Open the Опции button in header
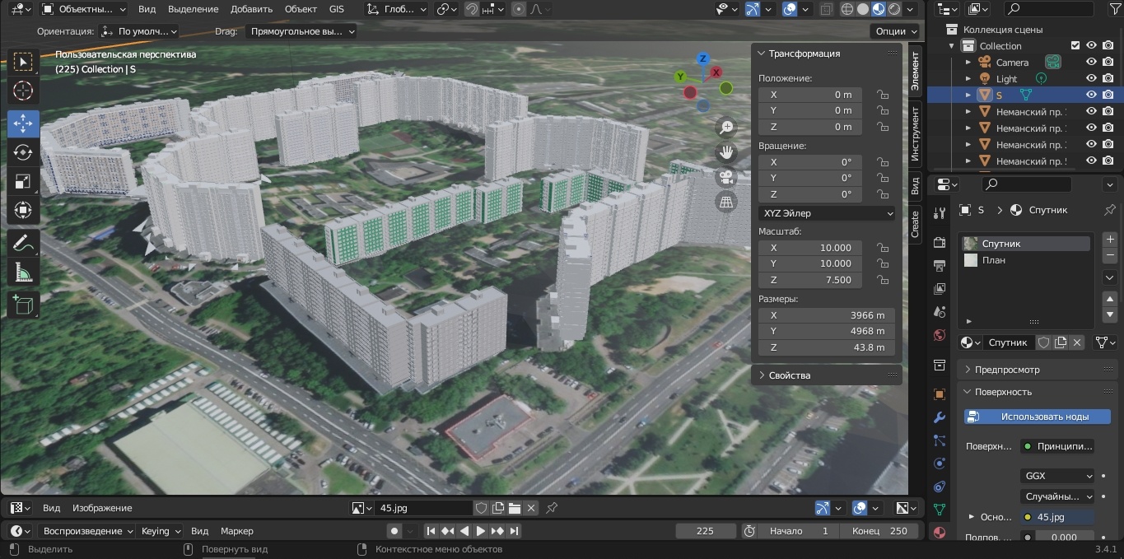1124x559 pixels. click(x=895, y=31)
